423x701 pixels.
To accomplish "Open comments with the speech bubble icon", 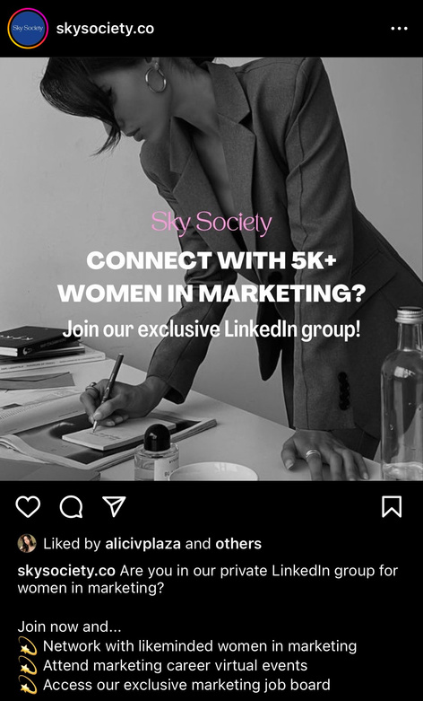I will [71, 506].
